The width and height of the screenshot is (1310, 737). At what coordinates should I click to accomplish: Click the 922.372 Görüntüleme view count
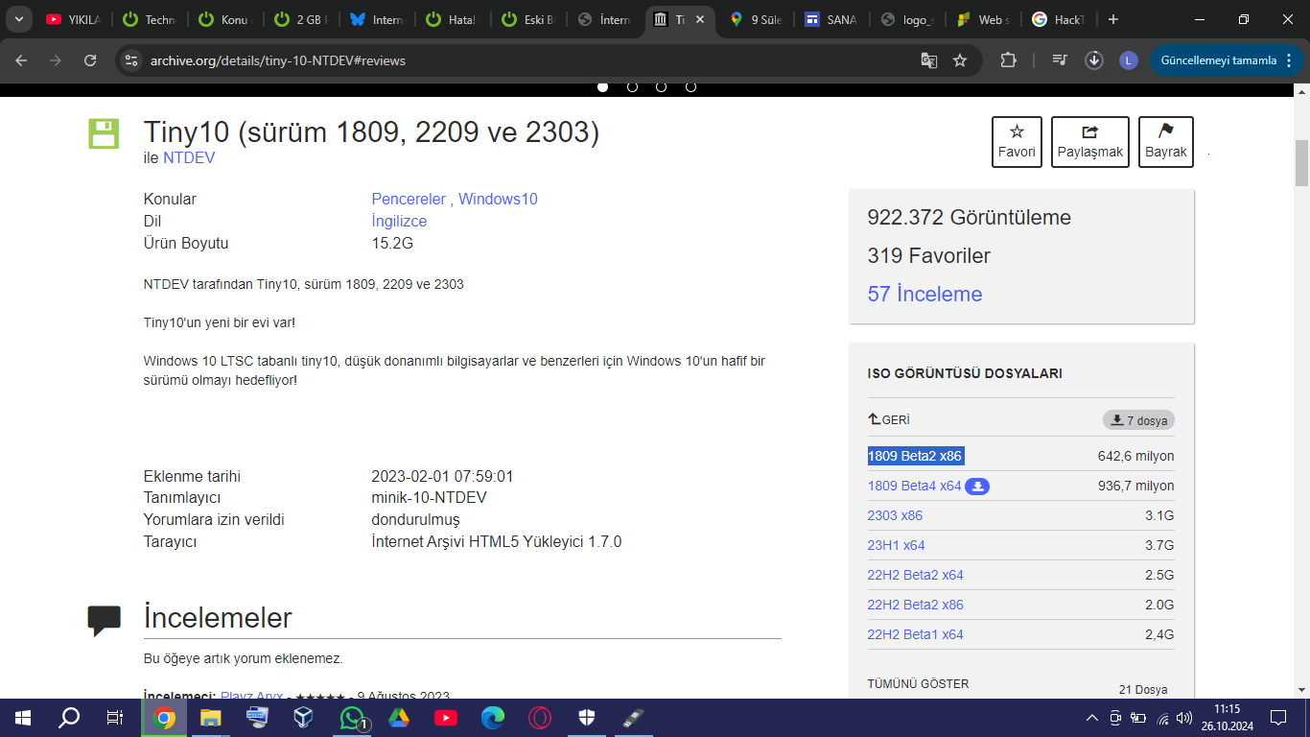point(970,218)
